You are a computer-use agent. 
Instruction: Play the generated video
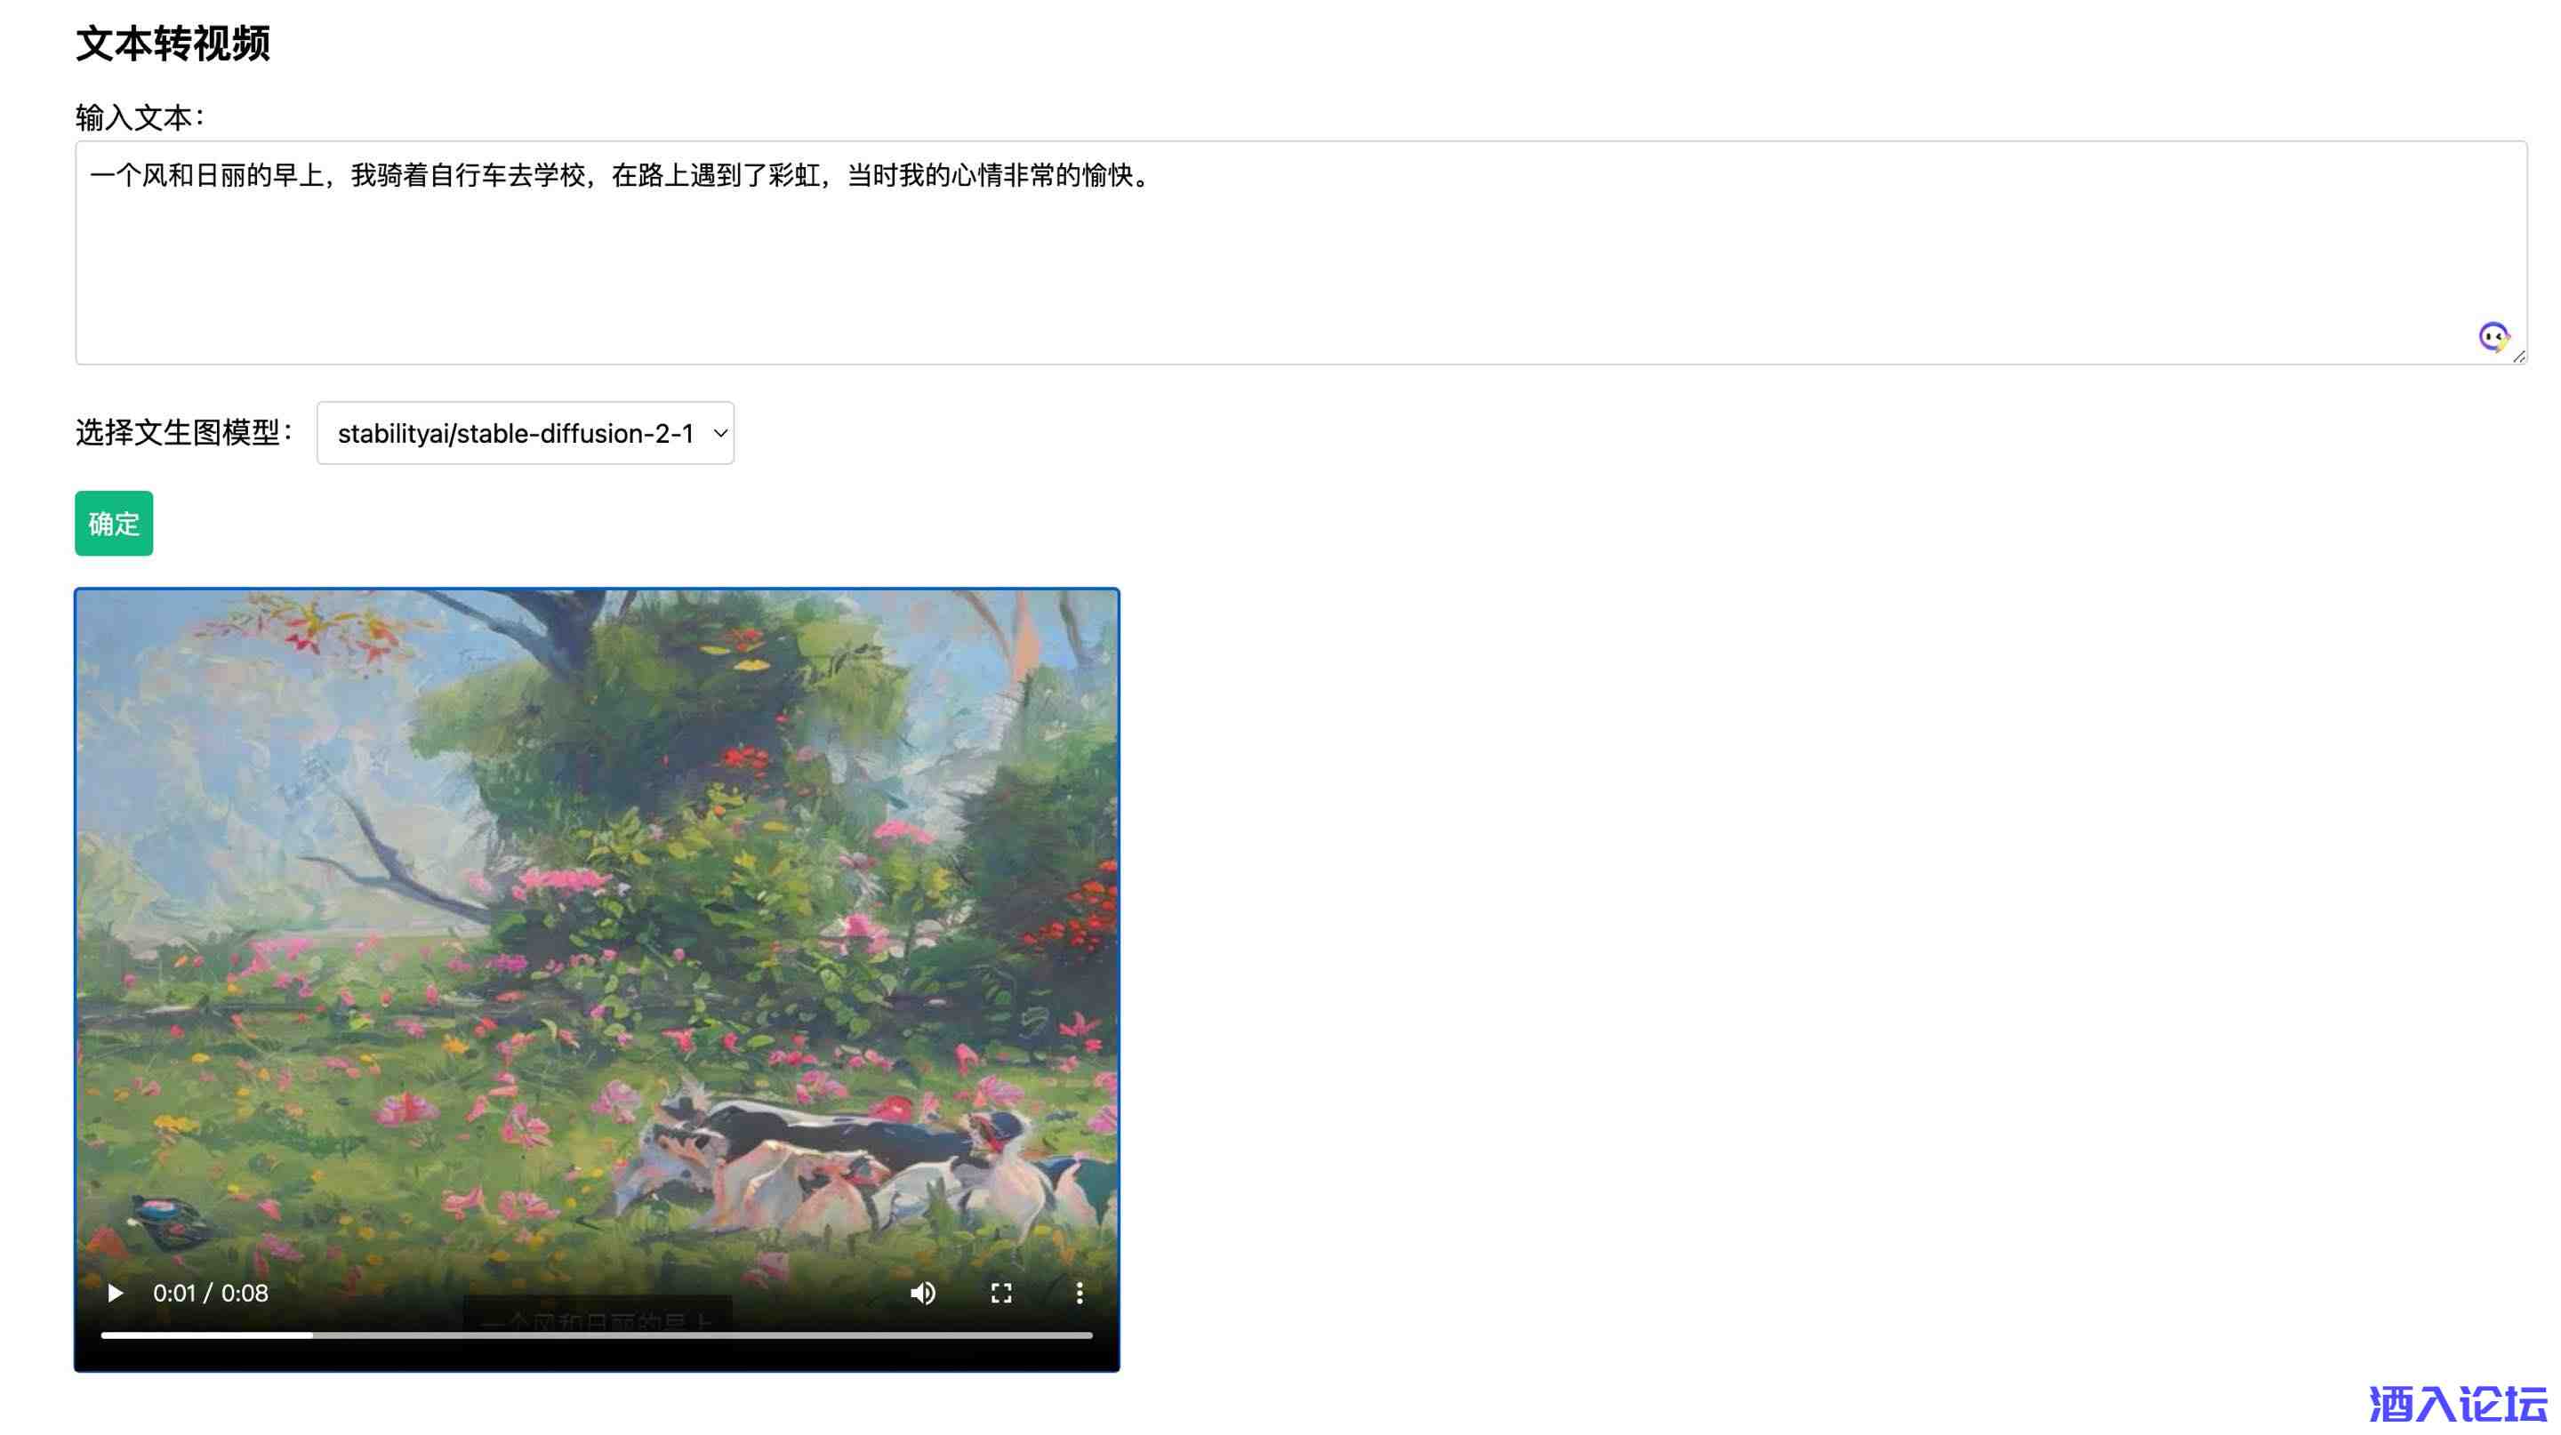tap(116, 1293)
